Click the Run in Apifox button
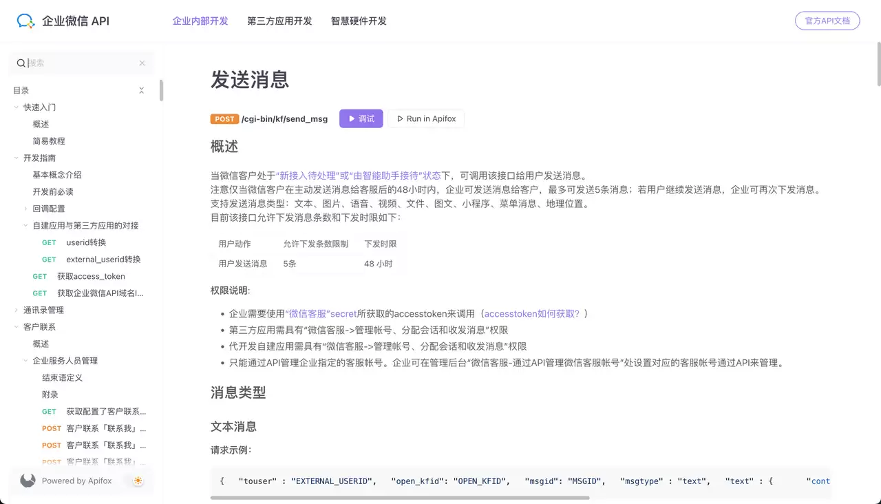Image resolution: width=881 pixels, height=504 pixels. point(427,118)
